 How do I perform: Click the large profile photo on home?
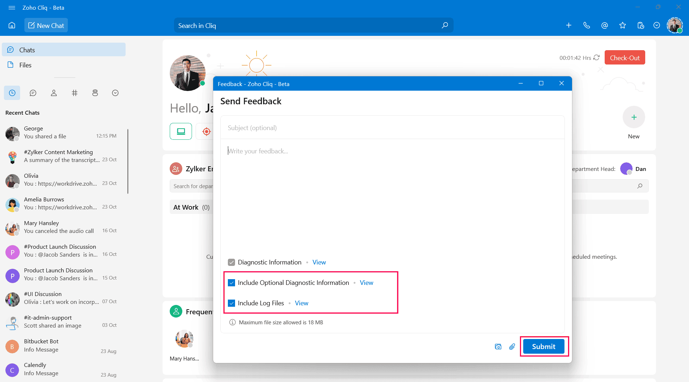pos(187,73)
